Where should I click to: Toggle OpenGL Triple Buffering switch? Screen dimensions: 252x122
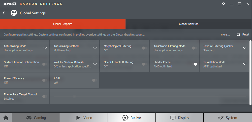144,64
